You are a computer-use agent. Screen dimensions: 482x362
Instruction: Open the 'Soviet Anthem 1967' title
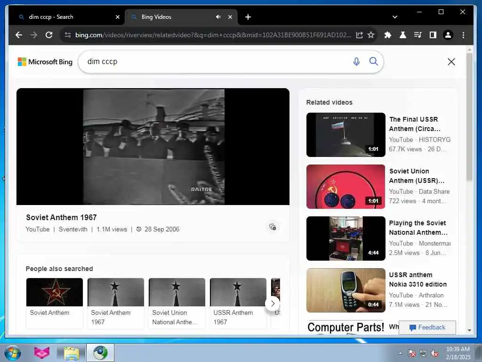pyautogui.click(x=61, y=217)
